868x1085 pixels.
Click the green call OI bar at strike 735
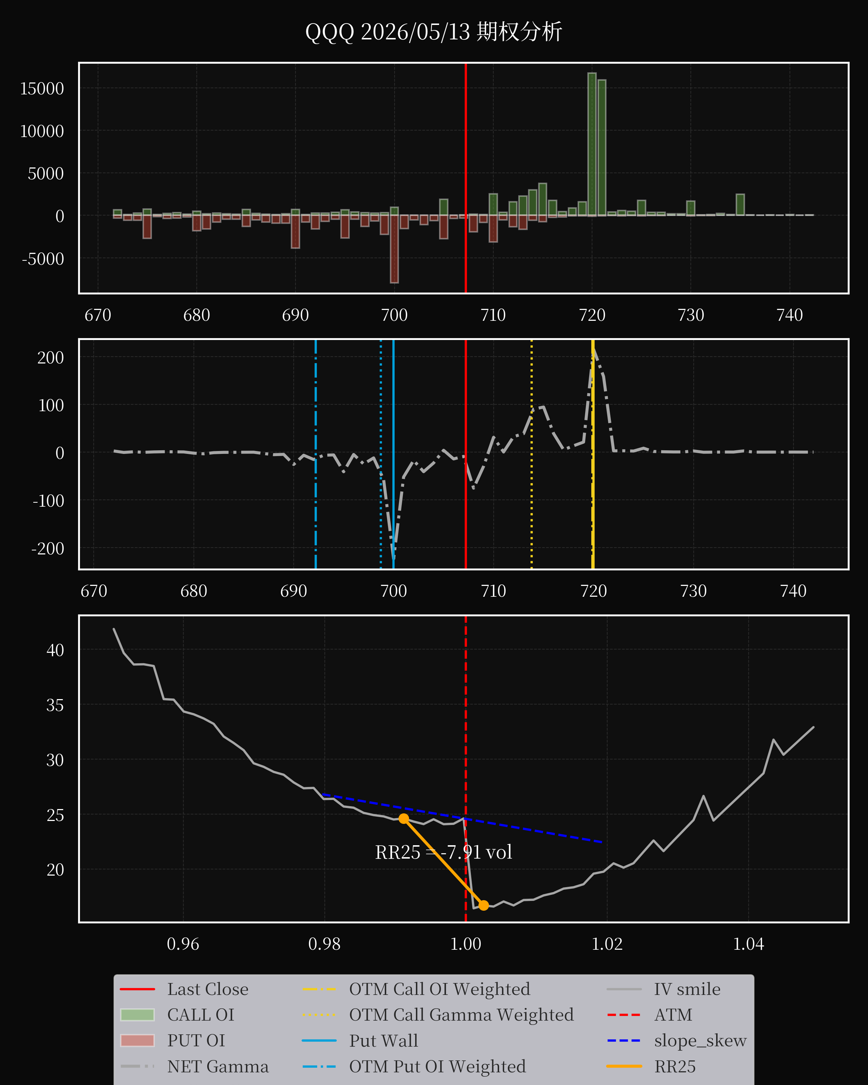coord(740,205)
